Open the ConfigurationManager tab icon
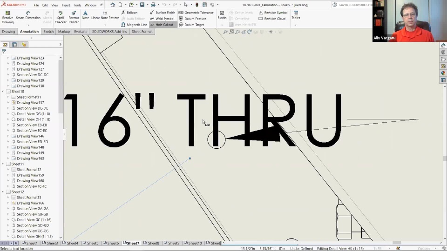 point(24,45)
